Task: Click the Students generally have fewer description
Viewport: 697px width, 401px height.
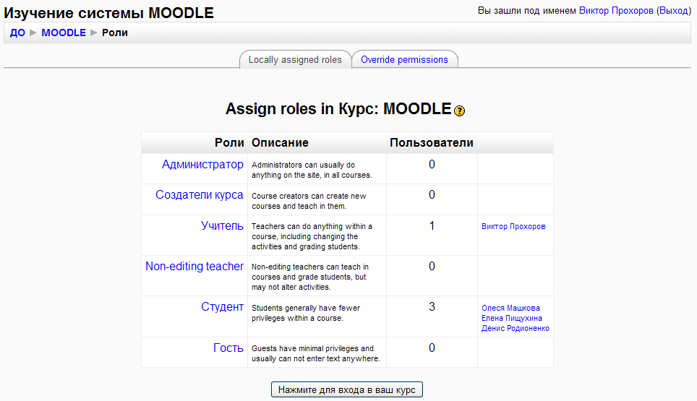Action: pyautogui.click(x=306, y=313)
